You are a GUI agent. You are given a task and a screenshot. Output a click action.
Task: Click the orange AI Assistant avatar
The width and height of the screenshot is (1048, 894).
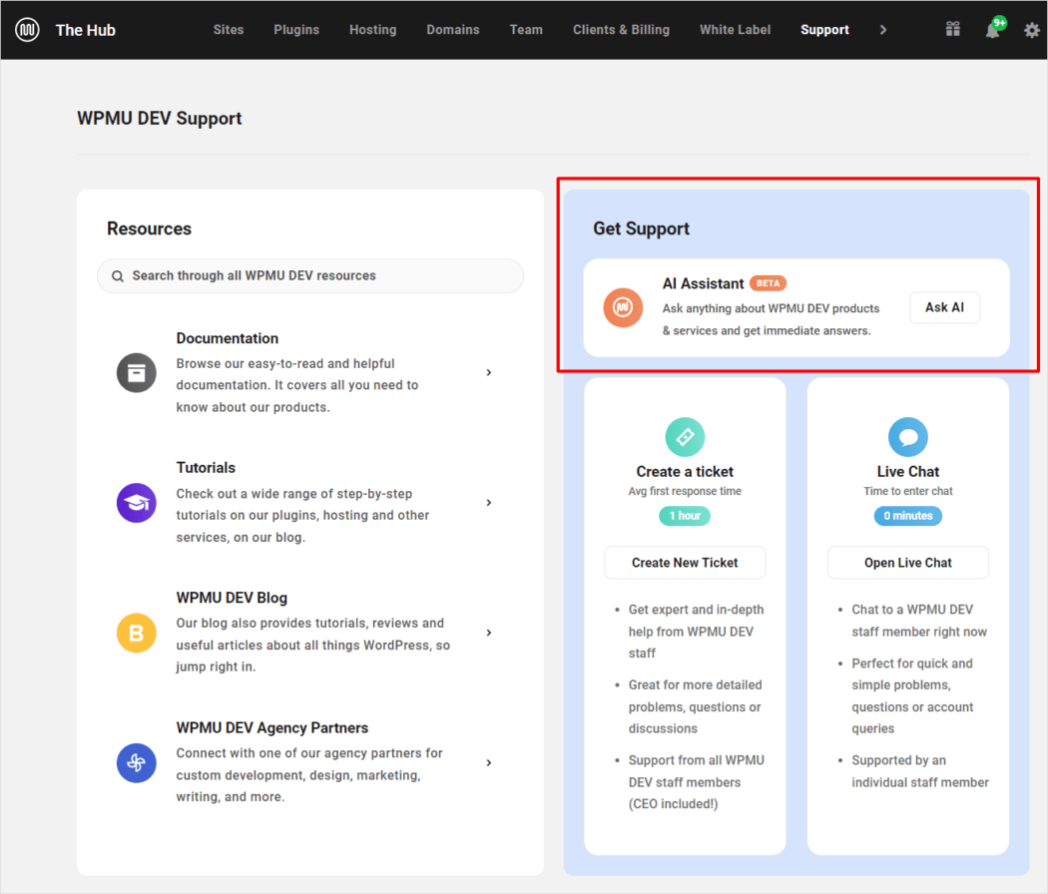pyautogui.click(x=623, y=308)
